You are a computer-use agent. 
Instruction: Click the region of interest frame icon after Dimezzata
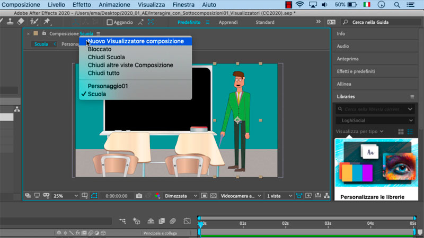point(204,196)
